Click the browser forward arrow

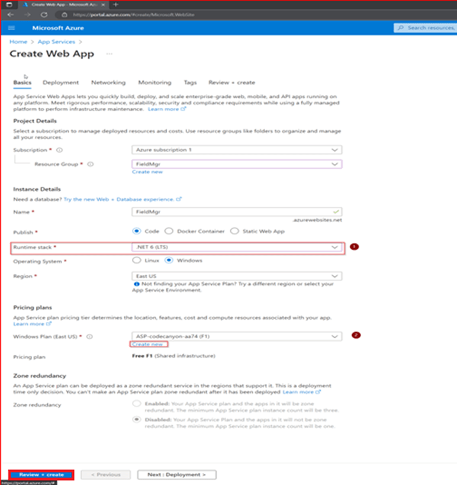pyautogui.click(x=27, y=15)
